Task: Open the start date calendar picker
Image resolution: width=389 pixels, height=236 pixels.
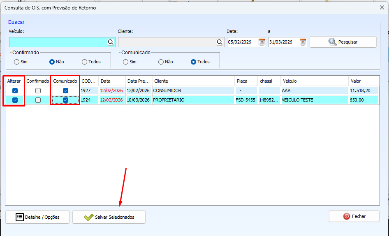Action: (262, 42)
